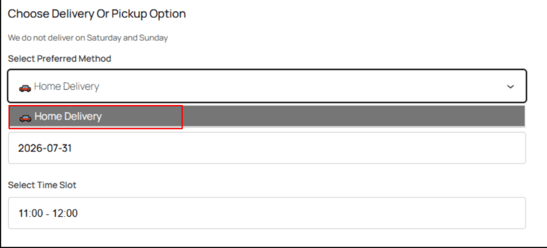Click the Home Delivery option label text

coord(68,116)
